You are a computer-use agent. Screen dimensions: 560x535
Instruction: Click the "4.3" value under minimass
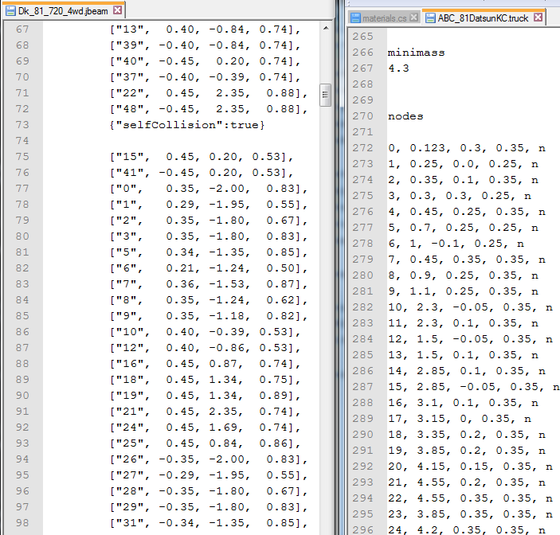[398, 68]
